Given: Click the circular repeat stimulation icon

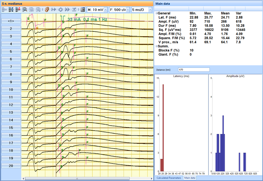Looking at the screenshot, I should click(60, 10).
